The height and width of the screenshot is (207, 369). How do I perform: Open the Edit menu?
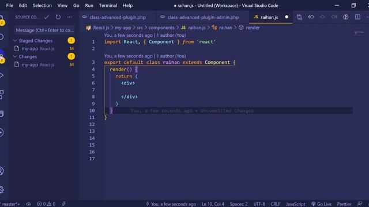click(23, 5)
